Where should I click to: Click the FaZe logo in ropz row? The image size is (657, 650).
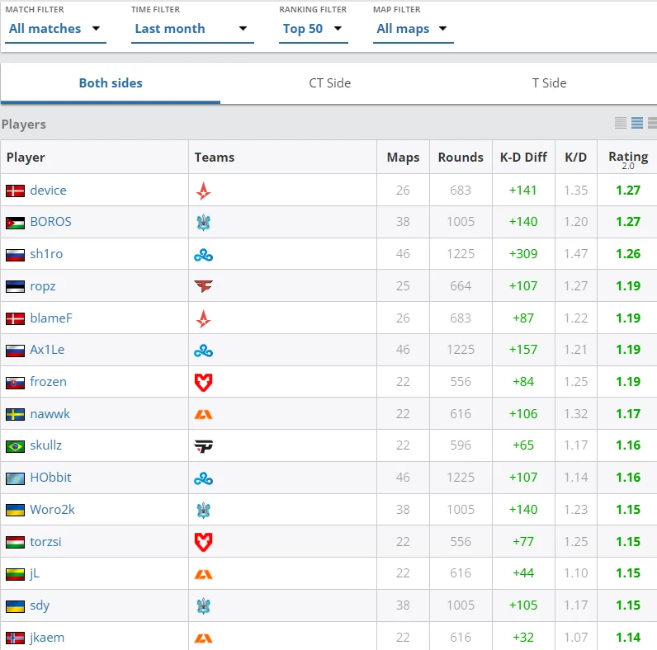204,286
